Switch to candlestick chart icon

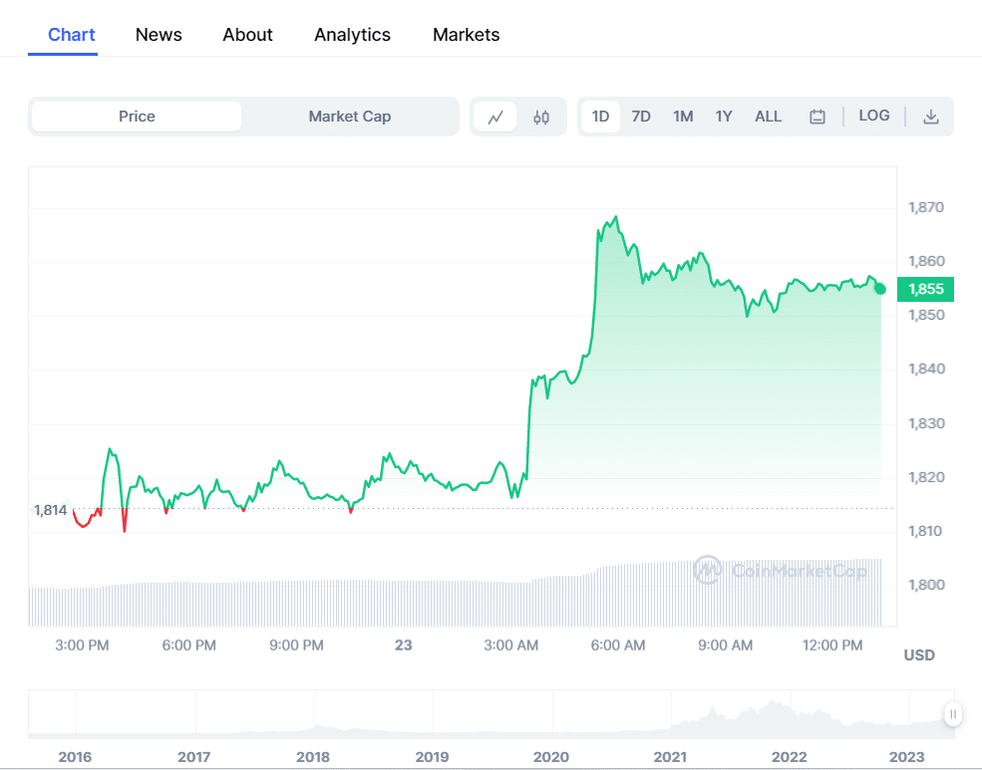(x=541, y=117)
